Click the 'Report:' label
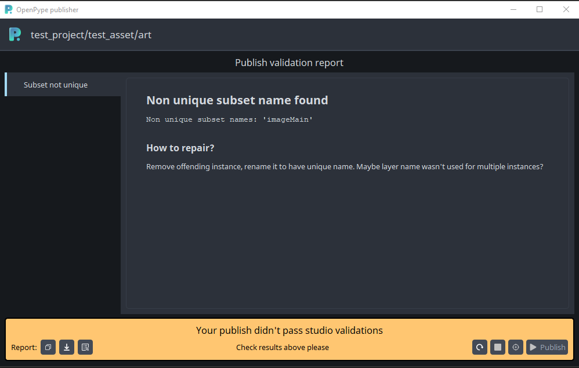The image size is (579, 368). pyautogui.click(x=24, y=347)
